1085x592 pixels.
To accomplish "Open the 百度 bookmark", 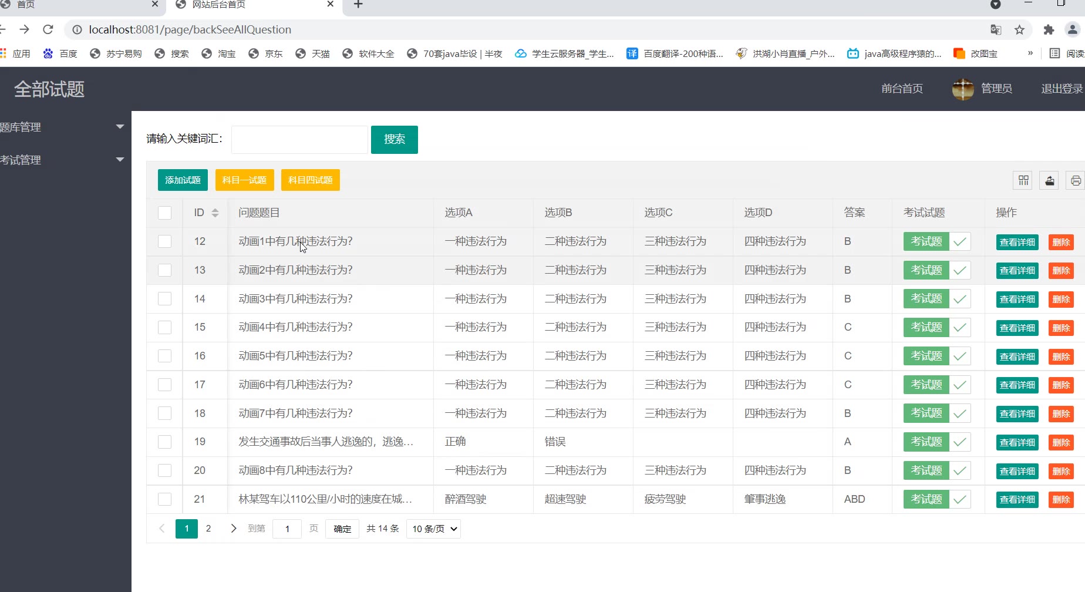I will [60, 53].
